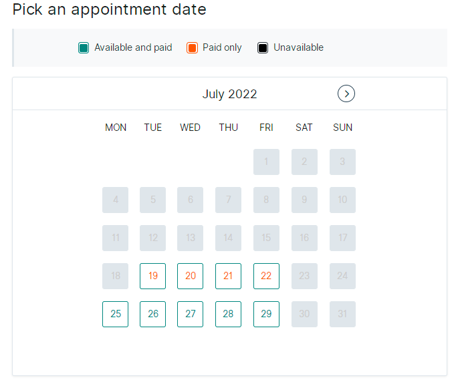Screen dimensions: 458x382
Task: Go to next month with arrow icon
Action: pos(346,93)
